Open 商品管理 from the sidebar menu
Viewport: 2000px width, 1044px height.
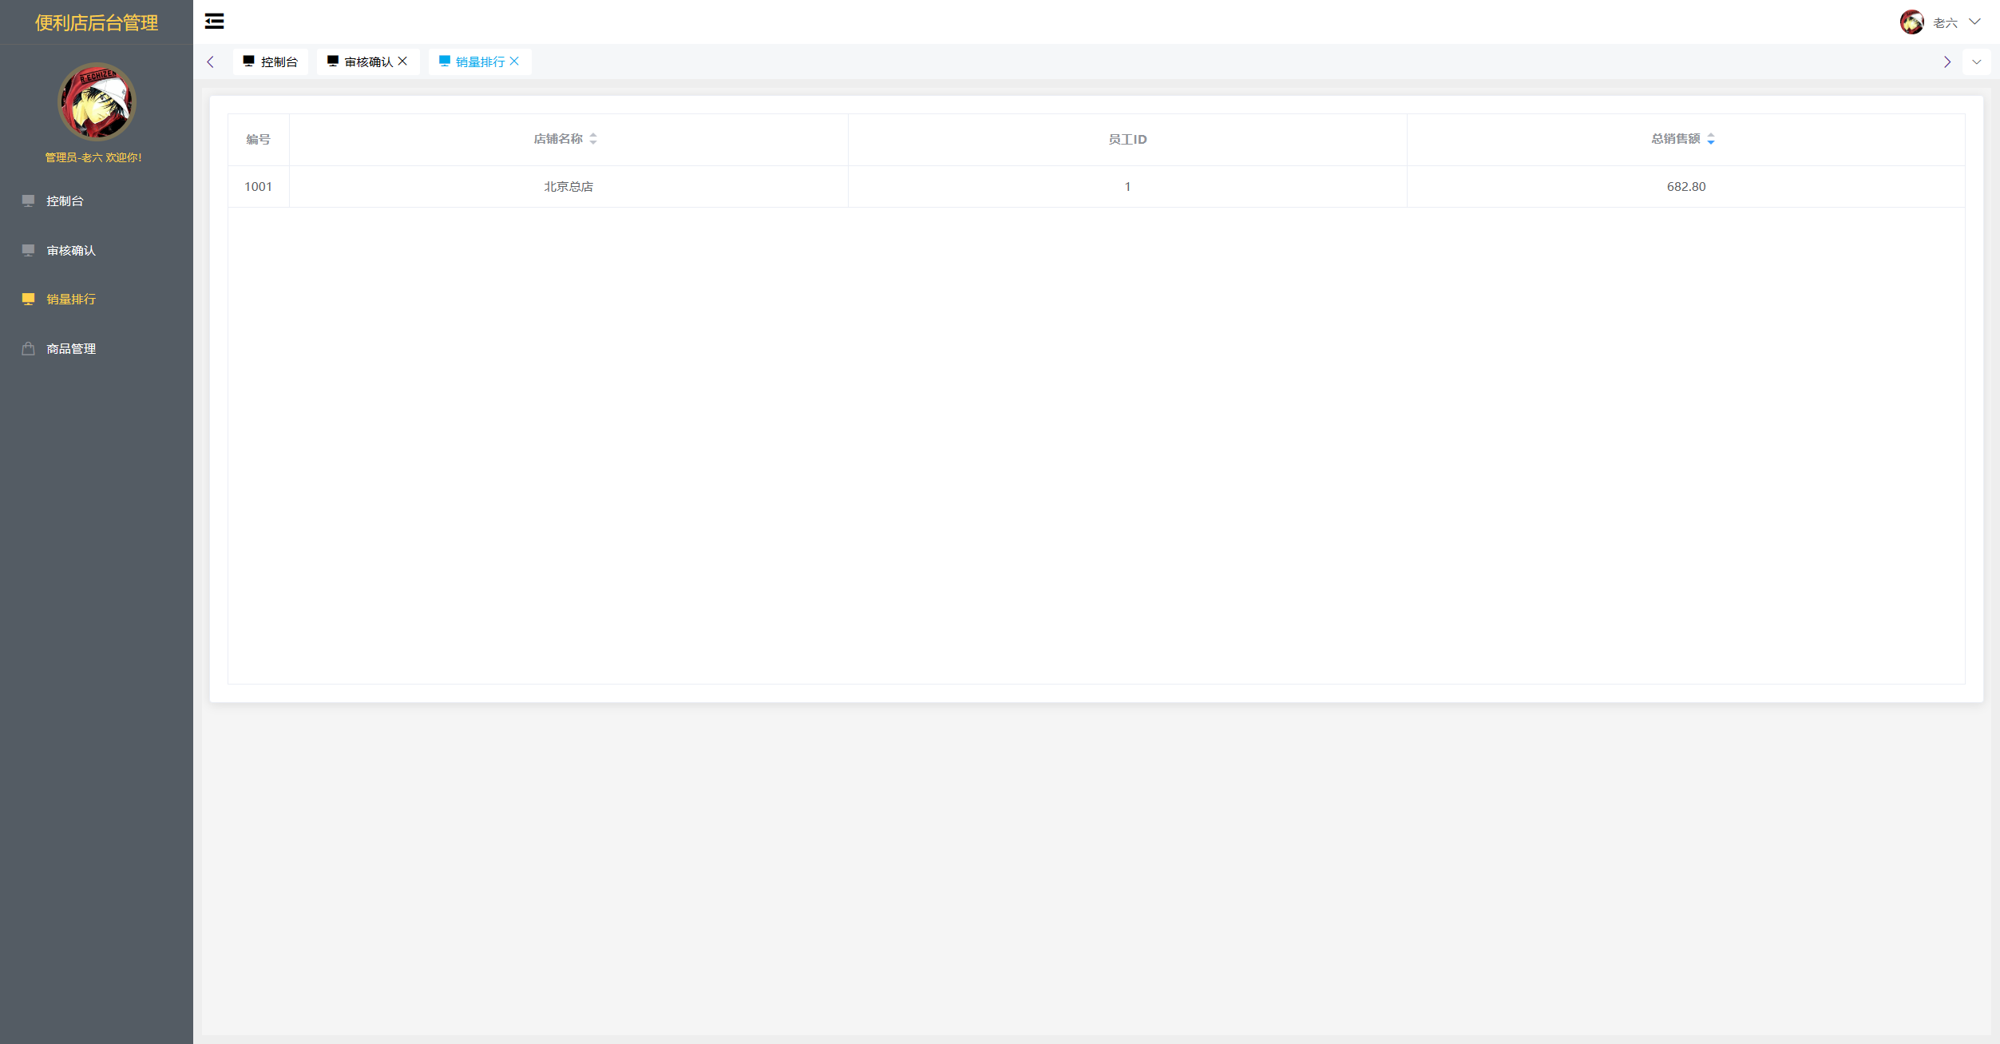tap(71, 348)
